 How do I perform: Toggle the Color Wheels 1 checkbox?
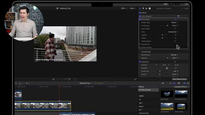tap(140, 16)
